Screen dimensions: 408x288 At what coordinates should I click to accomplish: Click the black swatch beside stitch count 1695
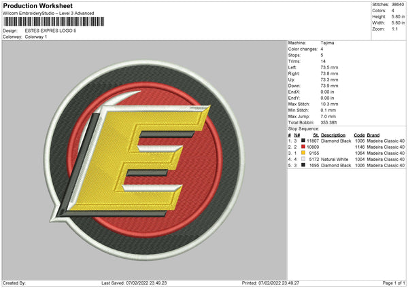[x=303, y=165]
